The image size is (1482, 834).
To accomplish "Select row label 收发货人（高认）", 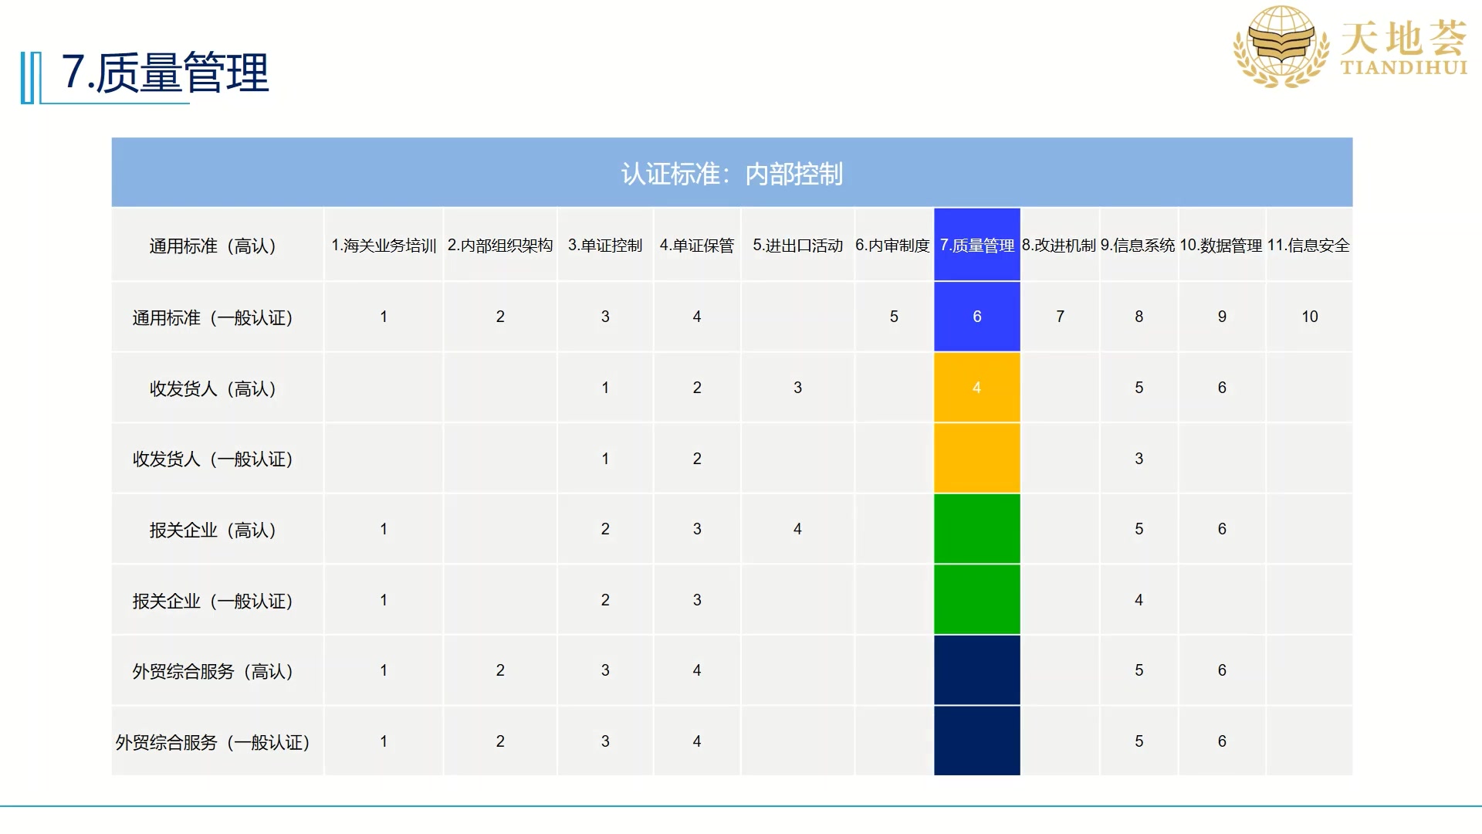I will point(212,388).
